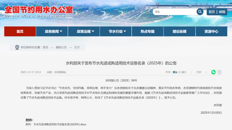Screen dimensions: 232x130
Task: Open the 热点专题 navigation tab
Action: coord(148,31)
